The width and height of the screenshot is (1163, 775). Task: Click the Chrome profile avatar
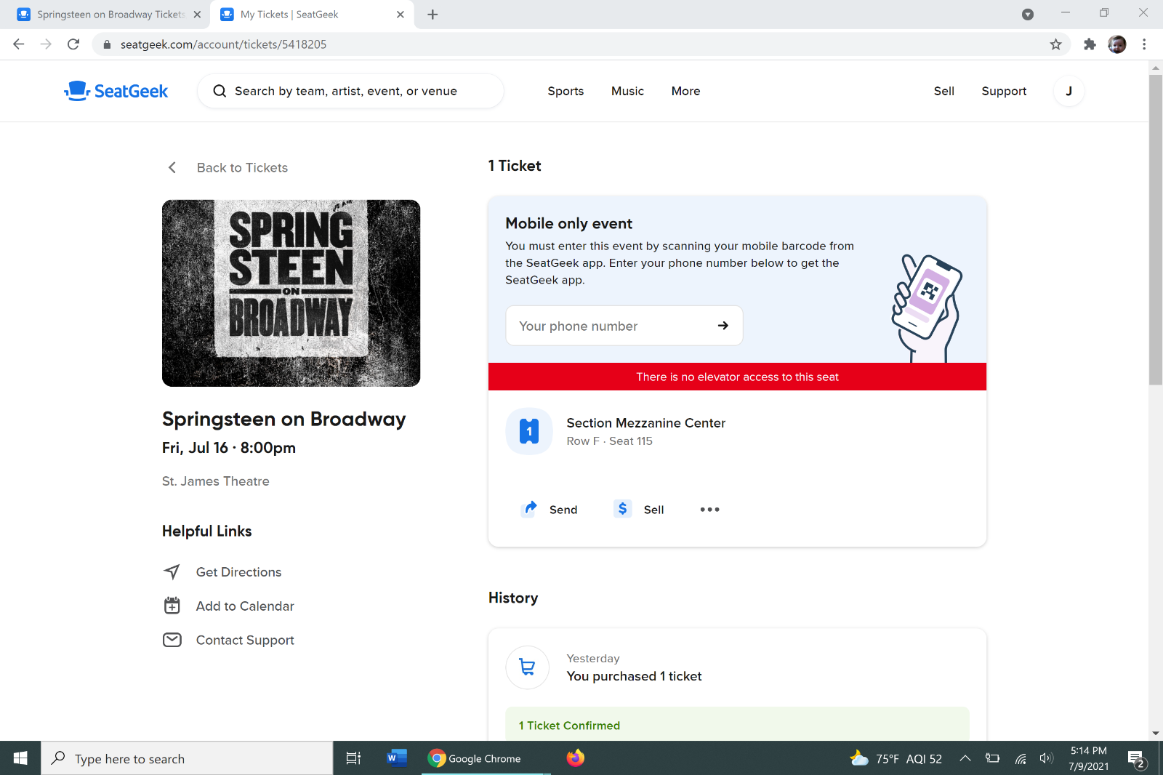[1117, 44]
